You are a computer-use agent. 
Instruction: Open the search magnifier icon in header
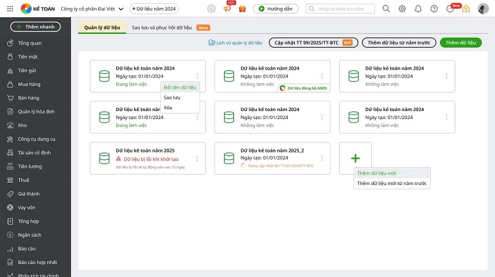[x=386, y=9]
